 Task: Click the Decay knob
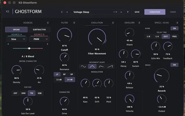coord(123,54)
